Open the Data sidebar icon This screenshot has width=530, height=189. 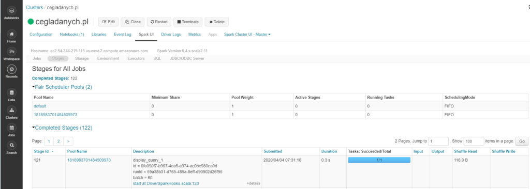coord(11,93)
